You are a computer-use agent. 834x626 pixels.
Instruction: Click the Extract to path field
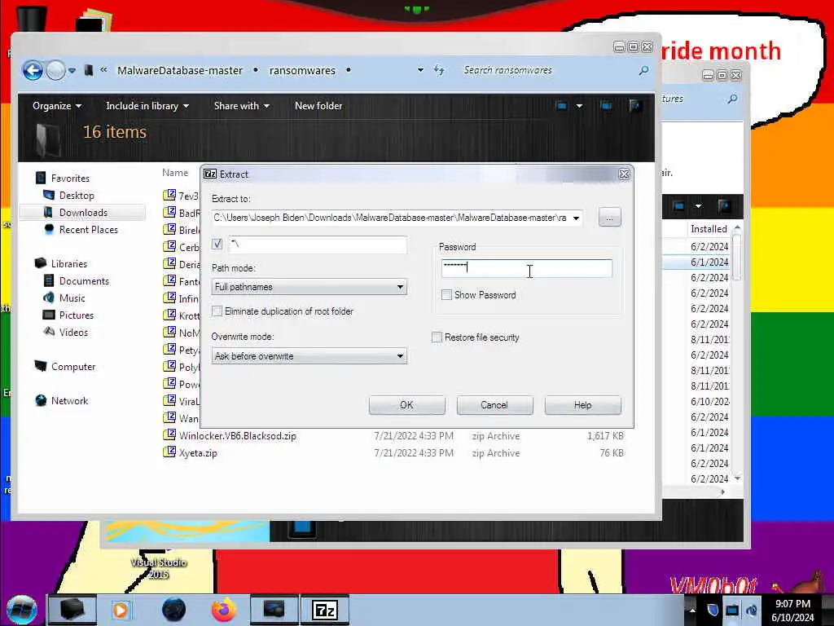390,218
